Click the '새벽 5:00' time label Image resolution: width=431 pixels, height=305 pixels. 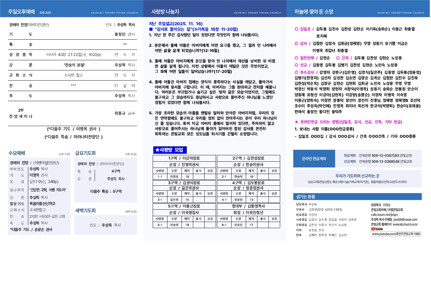[131, 212]
